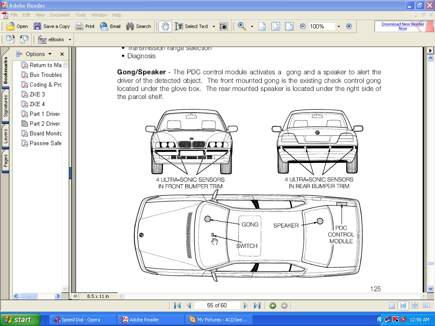Open the Return to Ma bookmark
The width and height of the screenshot is (435, 326).
coord(42,65)
